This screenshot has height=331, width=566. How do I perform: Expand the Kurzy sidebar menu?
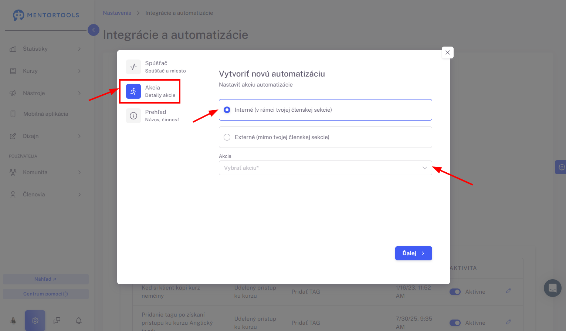point(45,71)
